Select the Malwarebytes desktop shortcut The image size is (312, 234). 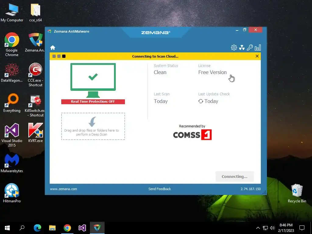(12, 163)
